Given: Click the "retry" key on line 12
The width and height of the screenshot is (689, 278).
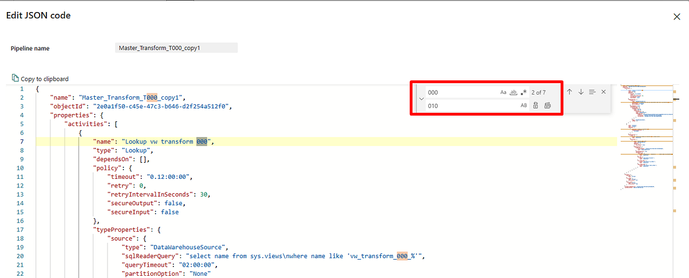Looking at the screenshot, I should pyautogui.click(x=121, y=186).
